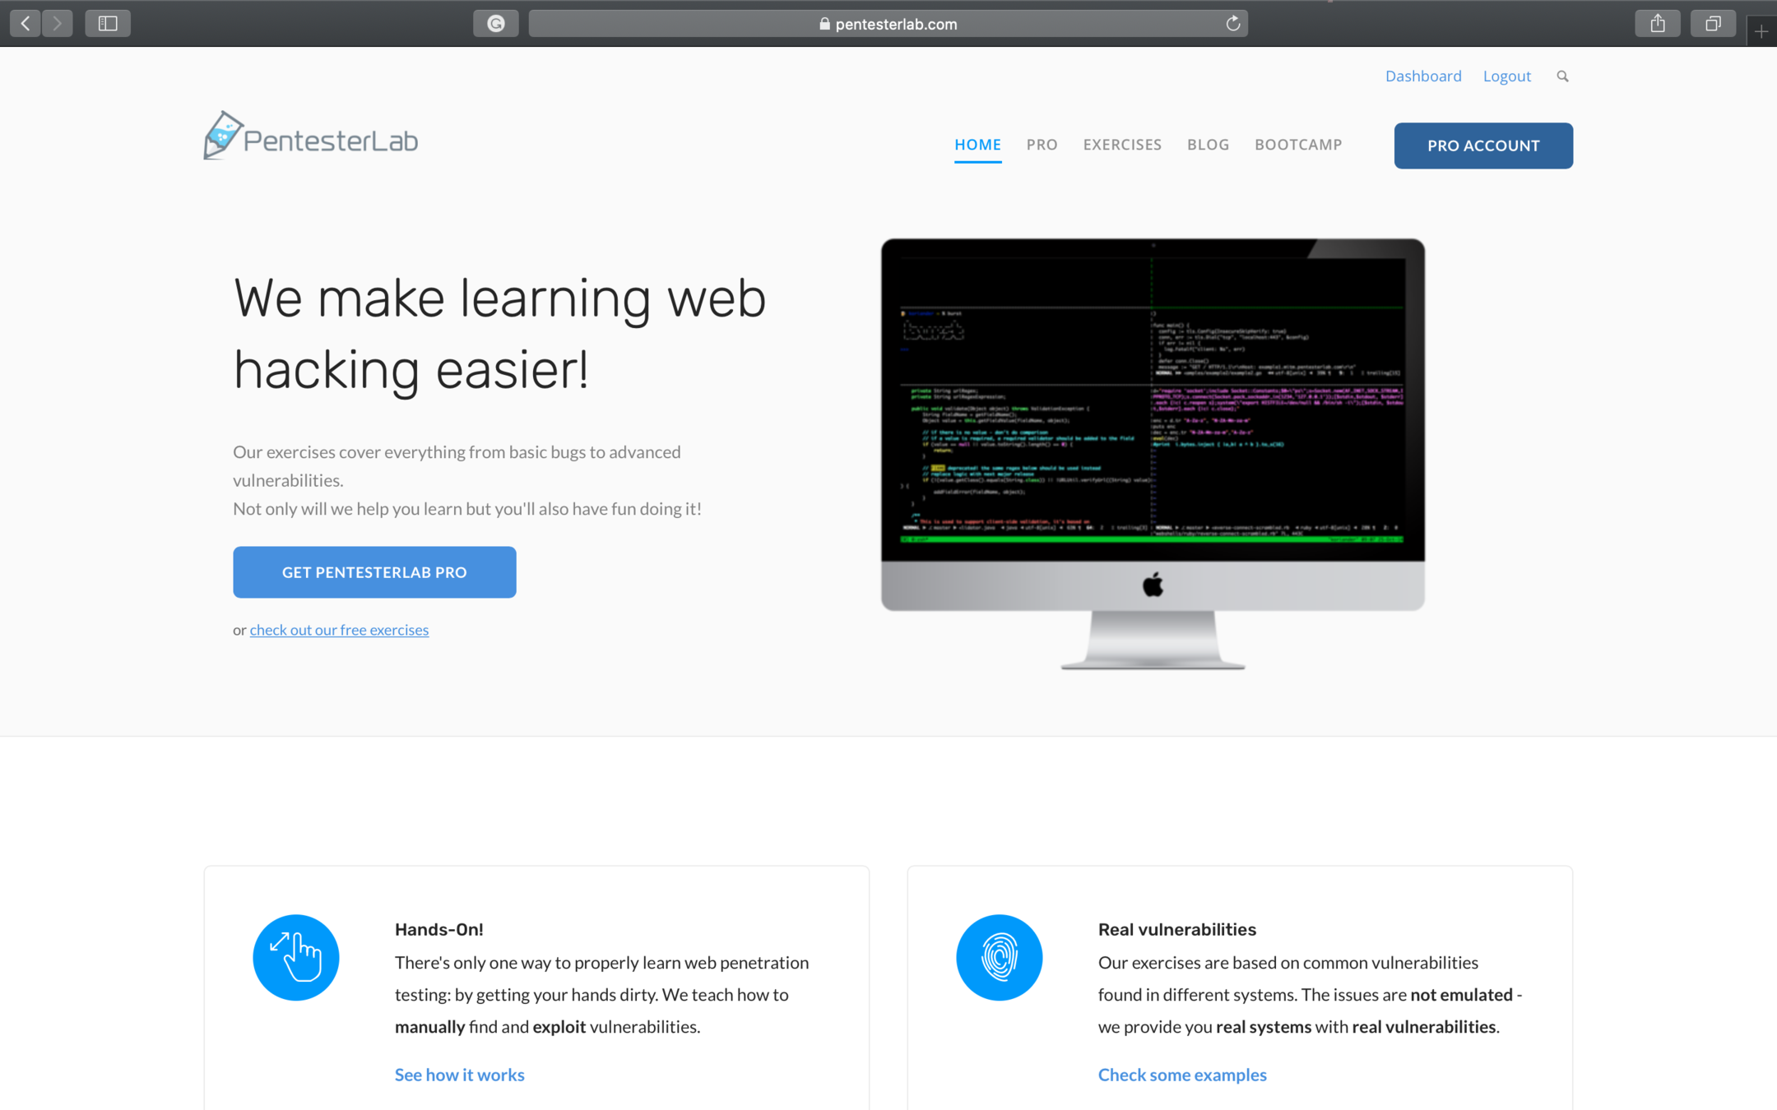Click the browser forward arrow
Image resolution: width=1777 pixels, height=1110 pixels.
pos(58,23)
